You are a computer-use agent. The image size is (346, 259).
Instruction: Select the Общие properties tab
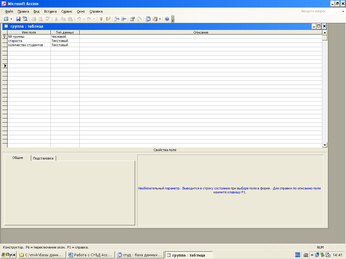(18, 158)
